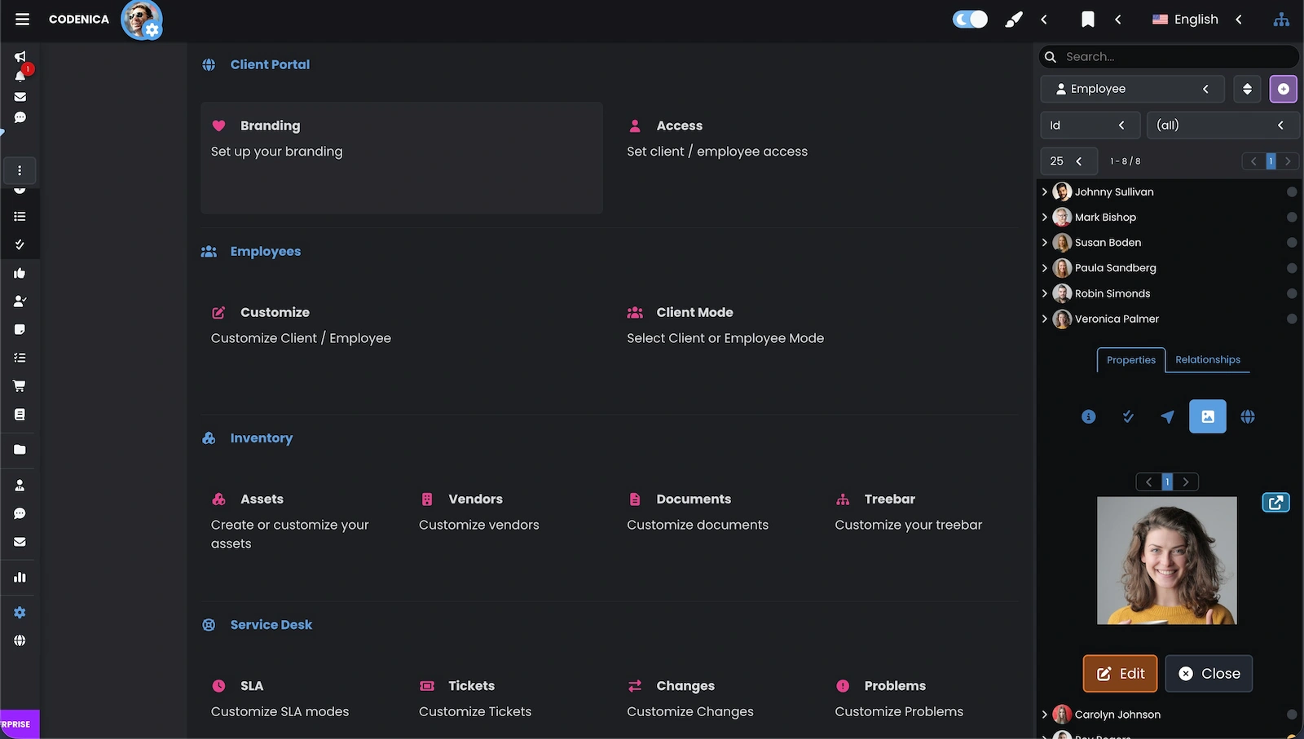This screenshot has width=1304, height=739.
Task: Open the Employee selector dropdown
Action: (1131, 89)
